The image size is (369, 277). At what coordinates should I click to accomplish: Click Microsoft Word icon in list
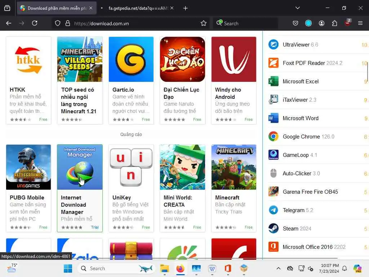[x=273, y=118]
